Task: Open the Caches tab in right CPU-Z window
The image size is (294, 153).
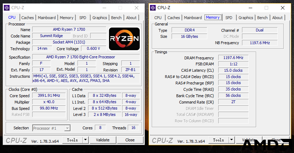Action: (x=174, y=18)
